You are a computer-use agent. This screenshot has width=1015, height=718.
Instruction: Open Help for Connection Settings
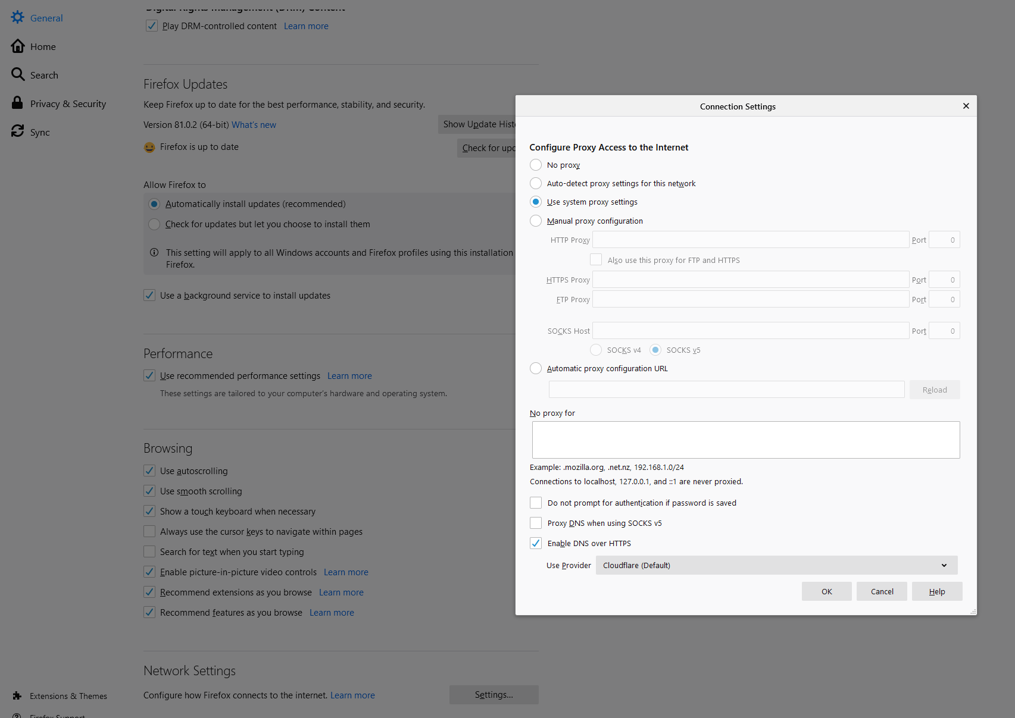point(936,591)
